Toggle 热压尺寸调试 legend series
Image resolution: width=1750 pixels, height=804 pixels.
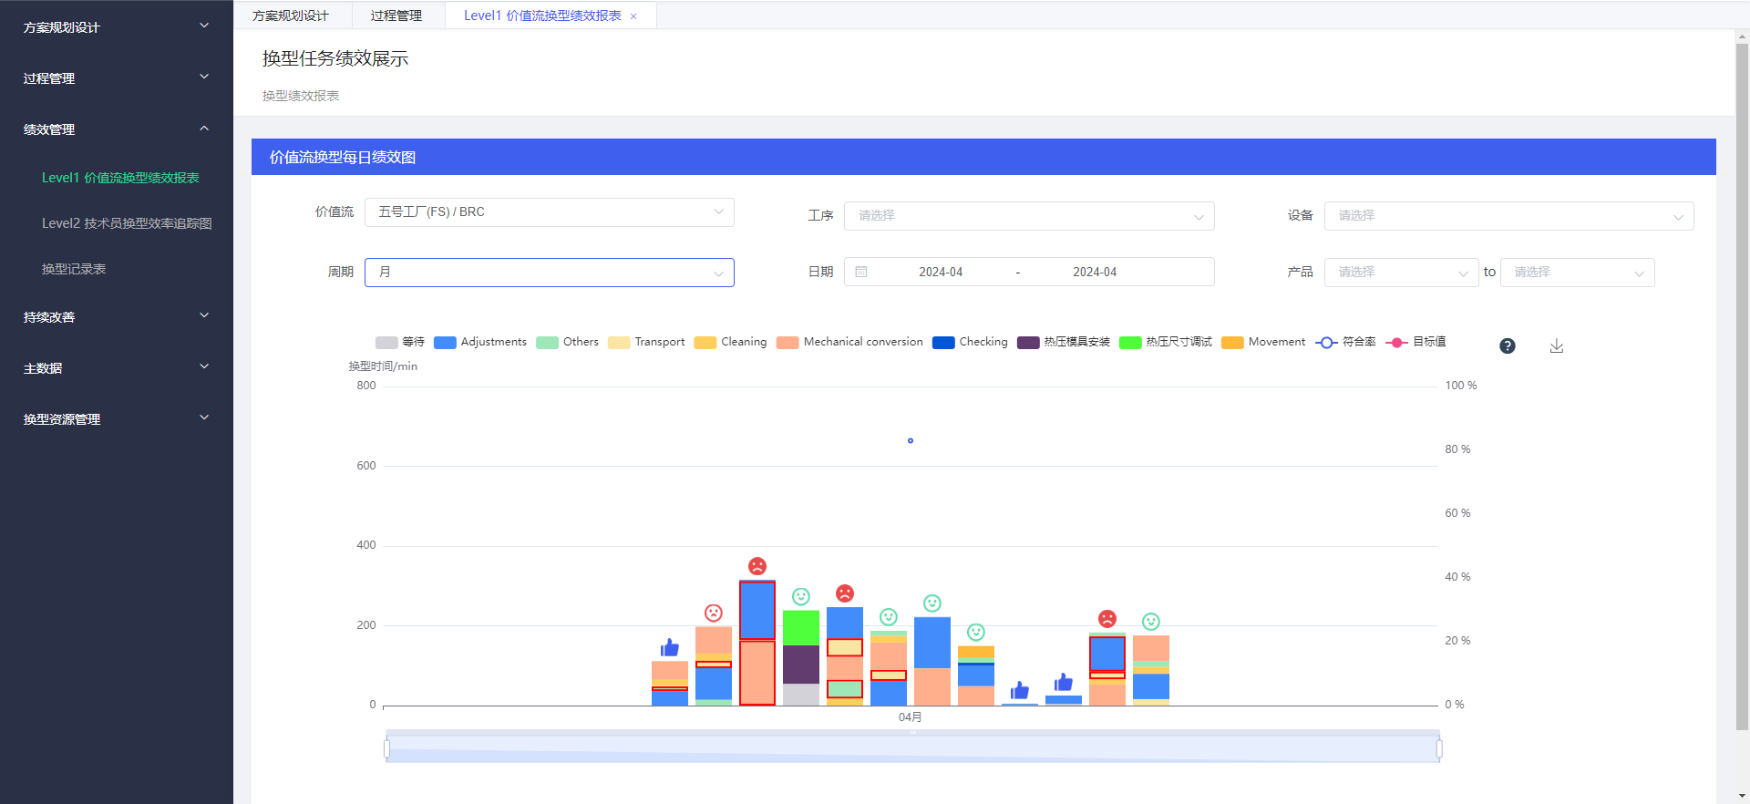coord(1166,342)
